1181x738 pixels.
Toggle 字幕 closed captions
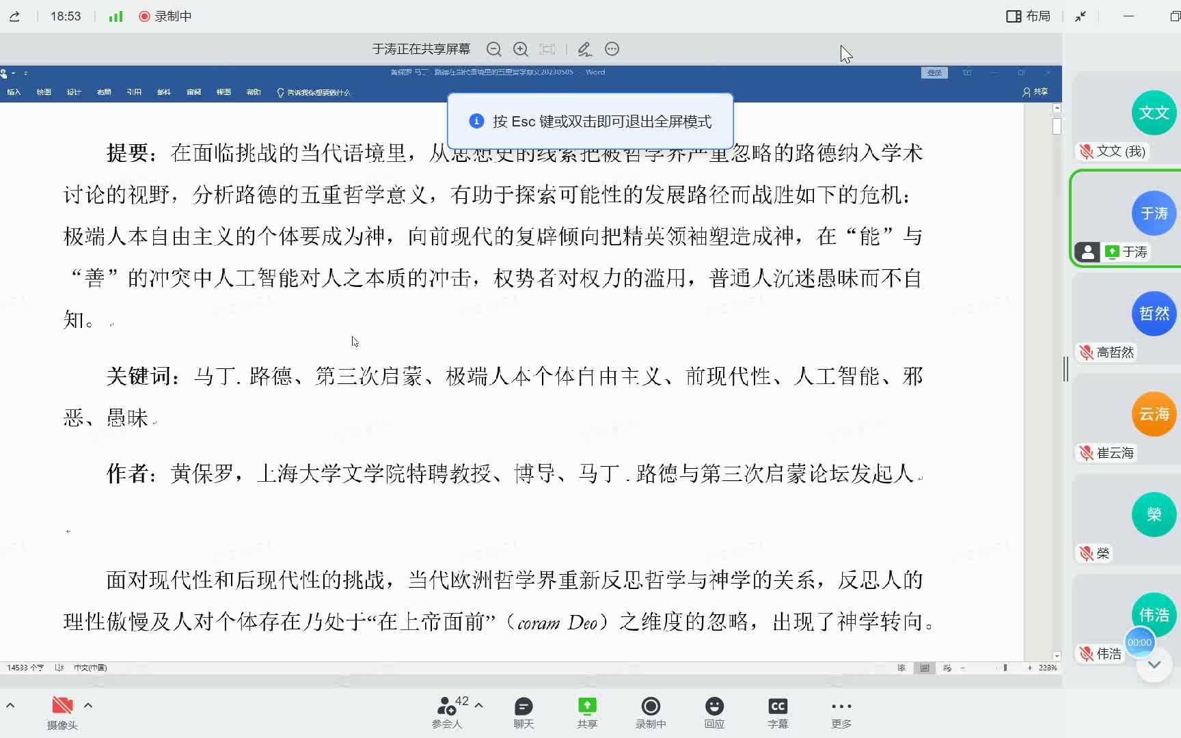click(x=778, y=713)
